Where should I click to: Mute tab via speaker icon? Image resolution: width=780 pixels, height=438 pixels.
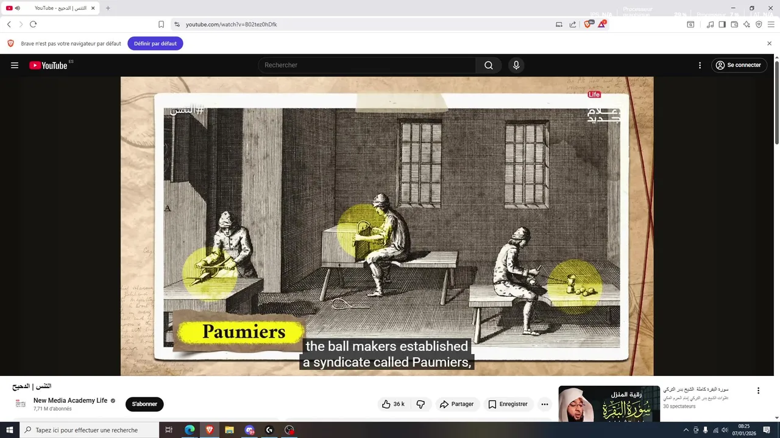tap(17, 8)
